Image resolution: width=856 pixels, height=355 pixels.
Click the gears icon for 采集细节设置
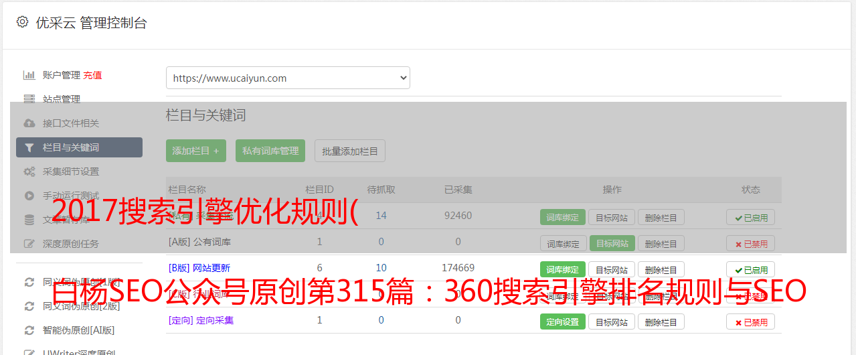(29, 171)
